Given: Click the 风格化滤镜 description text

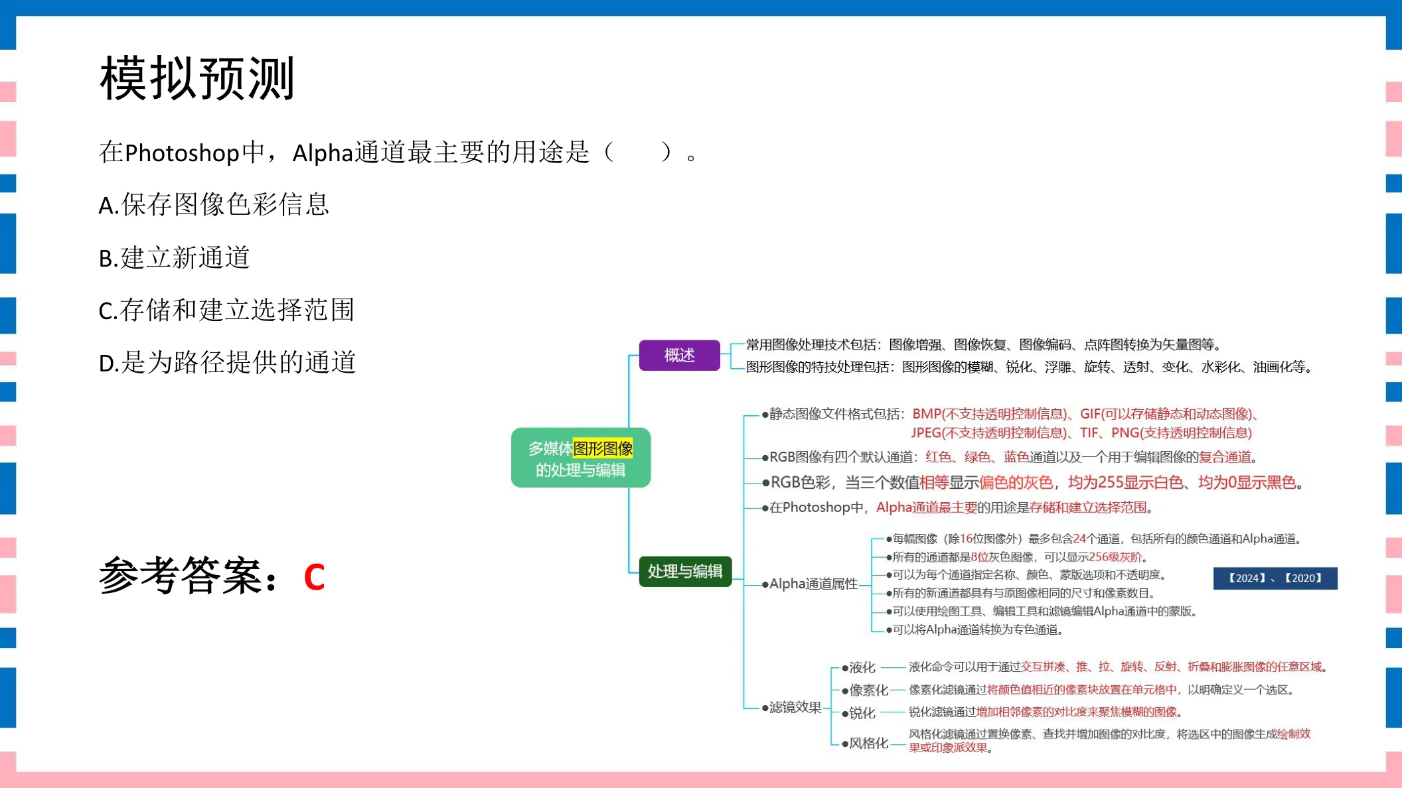Looking at the screenshot, I should [x=1110, y=740].
